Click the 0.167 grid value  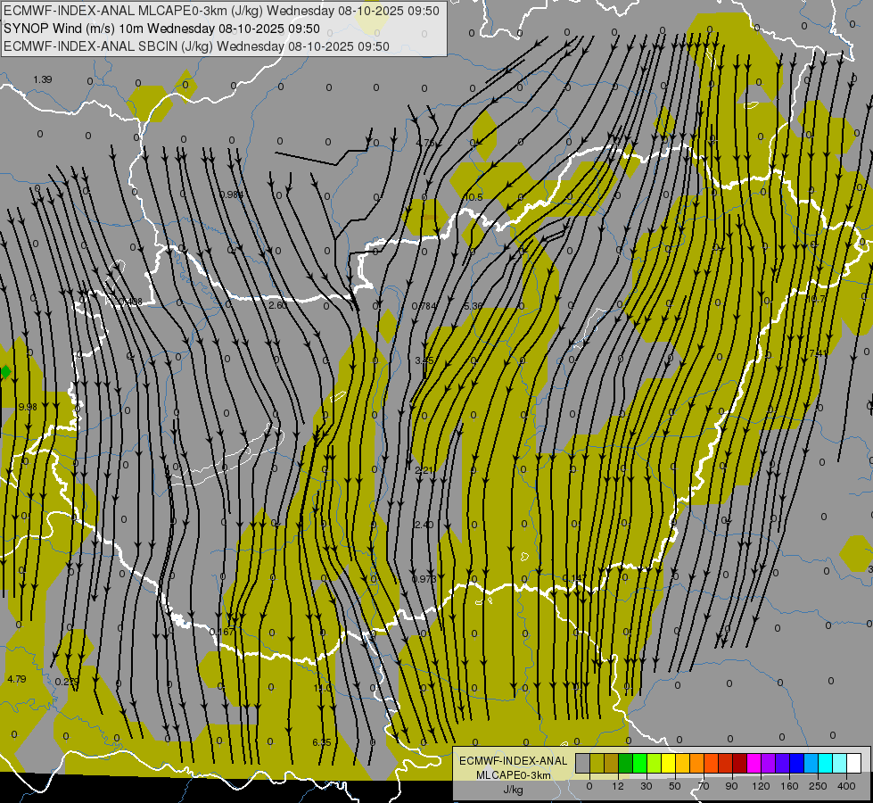[x=221, y=632]
